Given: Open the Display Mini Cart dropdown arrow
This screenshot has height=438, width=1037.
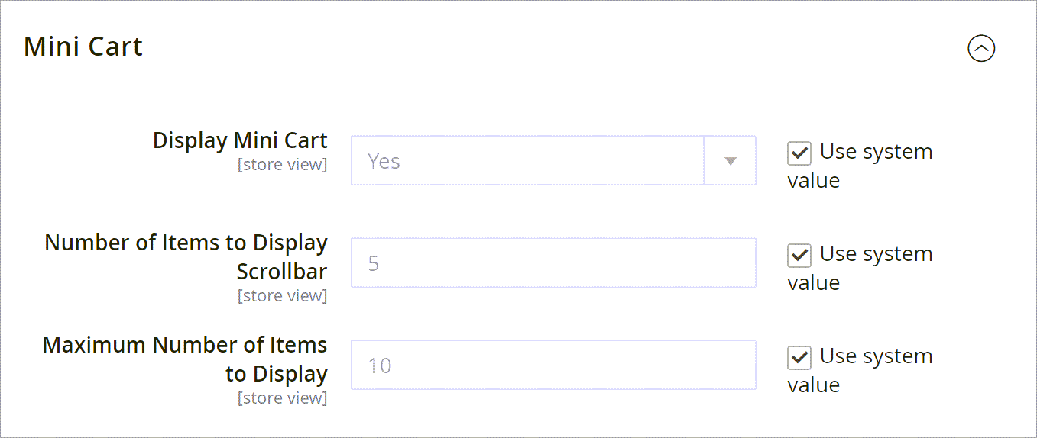Looking at the screenshot, I should 730,161.
